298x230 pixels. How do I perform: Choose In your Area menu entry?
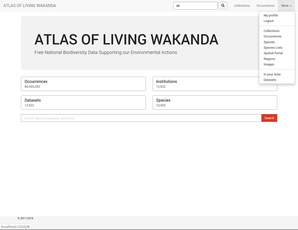click(x=272, y=74)
